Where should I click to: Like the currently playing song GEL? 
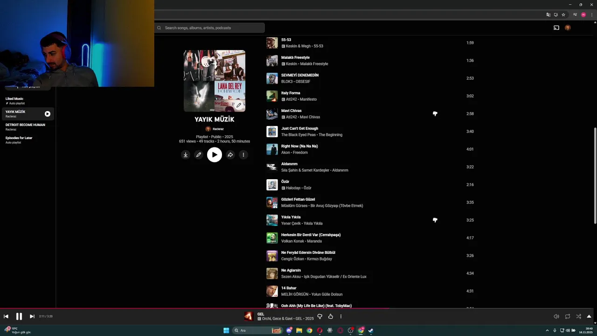(330, 316)
